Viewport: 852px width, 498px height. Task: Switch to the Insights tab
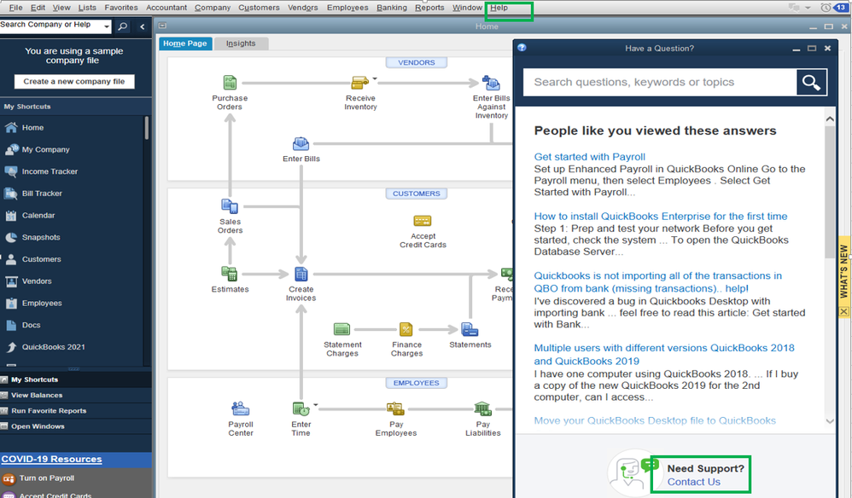point(241,43)
